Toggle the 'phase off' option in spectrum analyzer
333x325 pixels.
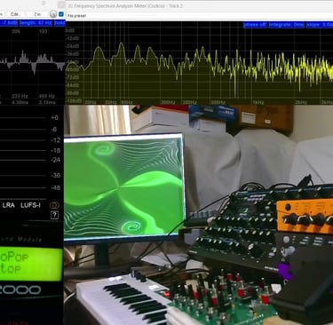(255, 25)
